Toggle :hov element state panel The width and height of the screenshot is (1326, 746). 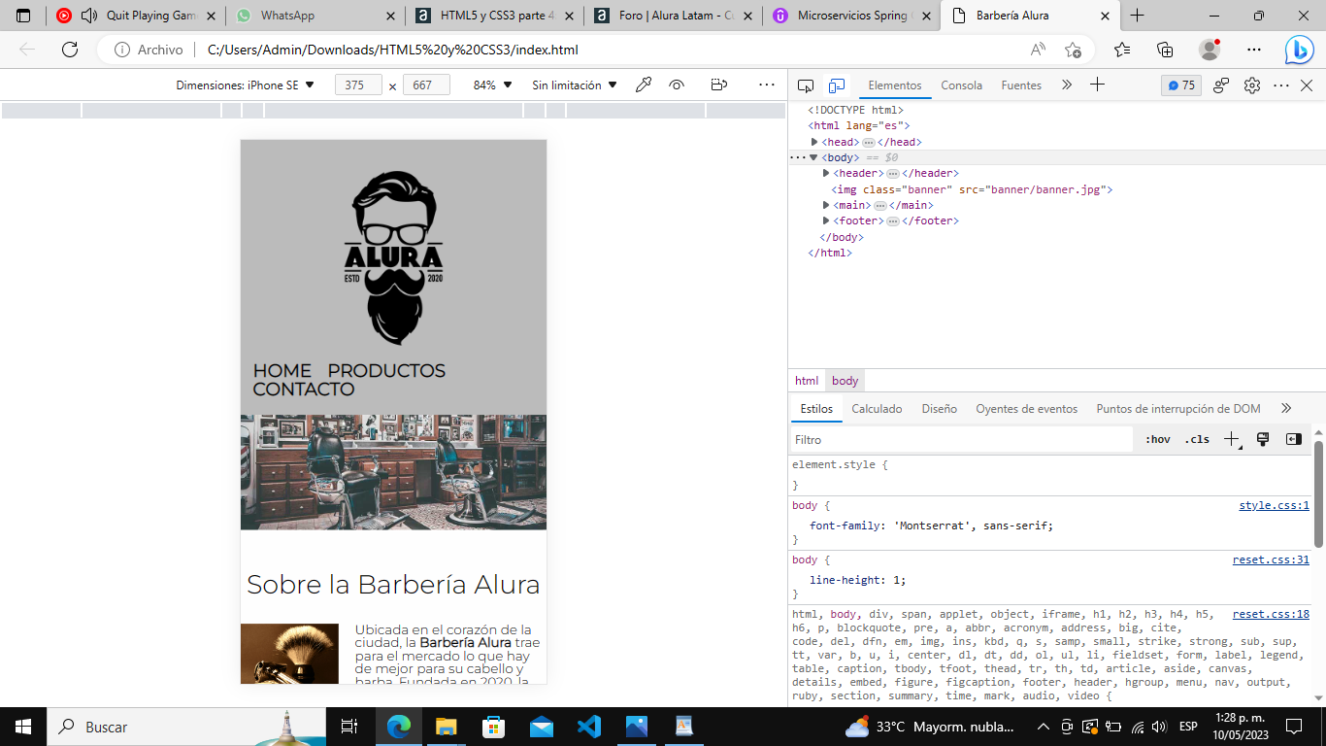pyautogui.click(x=1157, y=439)
